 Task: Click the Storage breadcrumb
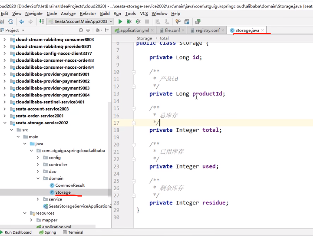(144, 38)
